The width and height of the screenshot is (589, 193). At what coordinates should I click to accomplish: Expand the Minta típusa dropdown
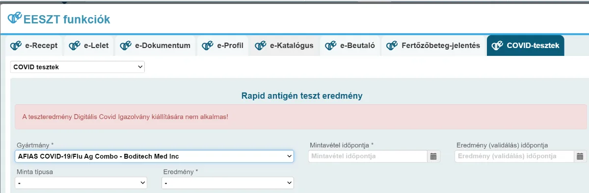(81, 183)
